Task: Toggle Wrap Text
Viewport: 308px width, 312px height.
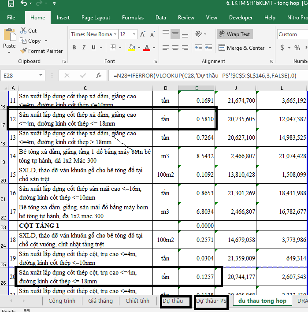Action: pos(235,34)
